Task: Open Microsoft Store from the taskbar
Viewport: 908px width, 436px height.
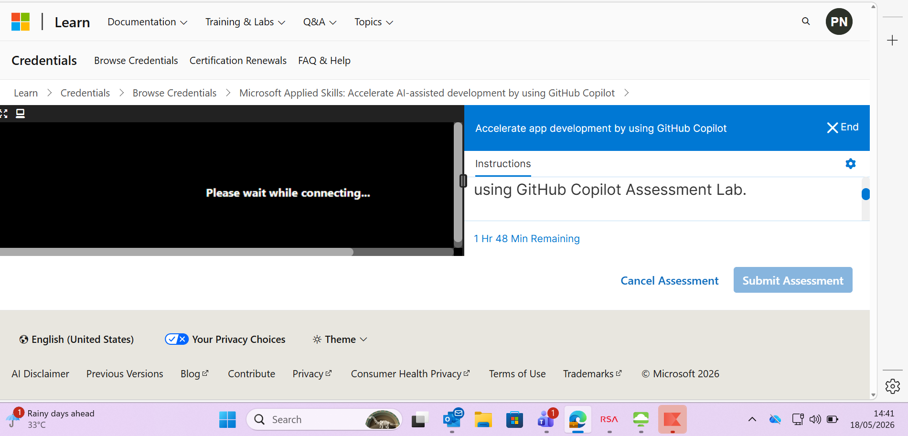Action: [514, 420]
